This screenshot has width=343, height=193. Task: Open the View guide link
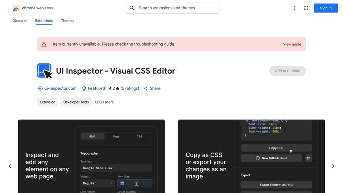[292, 44]
